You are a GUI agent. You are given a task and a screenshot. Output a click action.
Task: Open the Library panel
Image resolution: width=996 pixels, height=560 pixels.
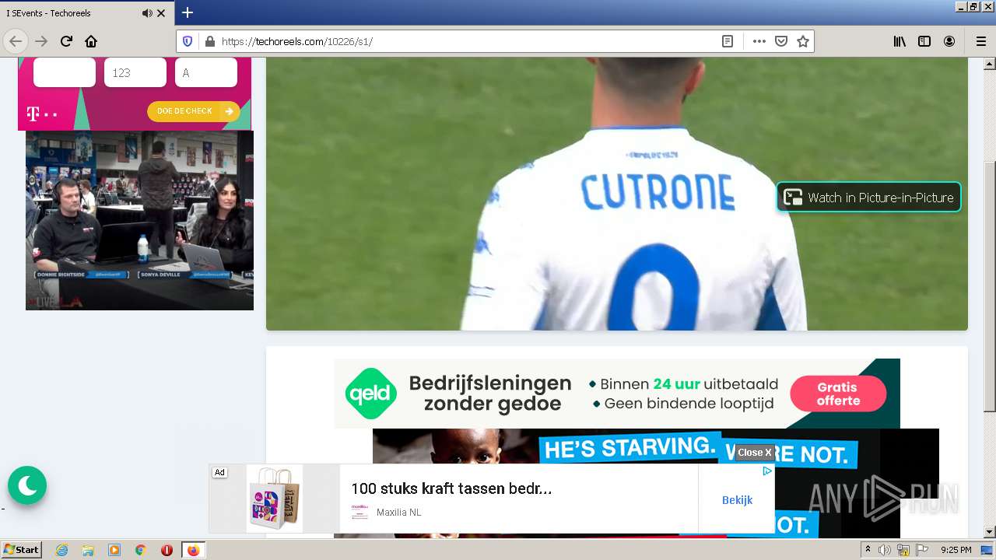[900, 41]
